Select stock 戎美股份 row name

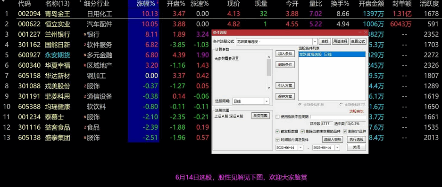click(x=58, y=86)
